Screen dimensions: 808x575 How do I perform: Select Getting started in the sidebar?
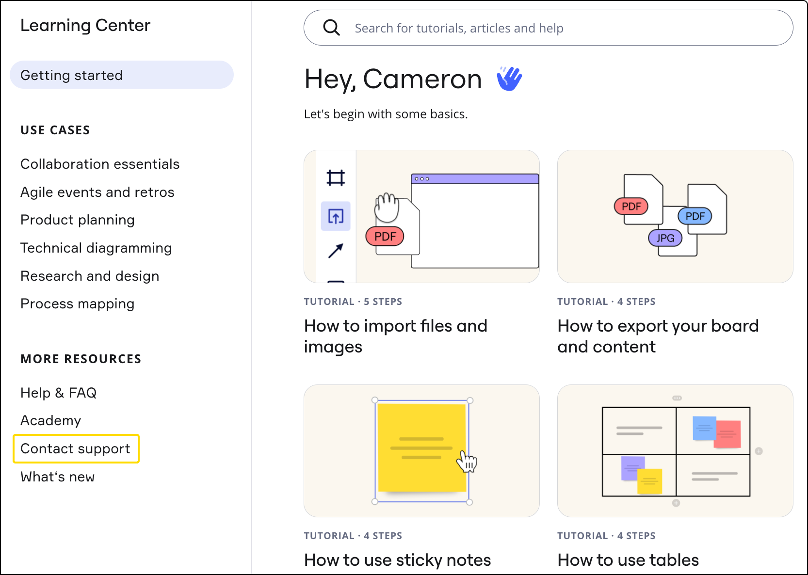point(121,75)
